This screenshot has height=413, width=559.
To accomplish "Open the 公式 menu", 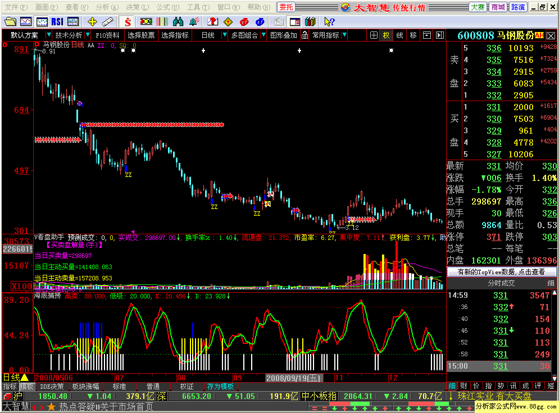I will [x=168, y=7].
